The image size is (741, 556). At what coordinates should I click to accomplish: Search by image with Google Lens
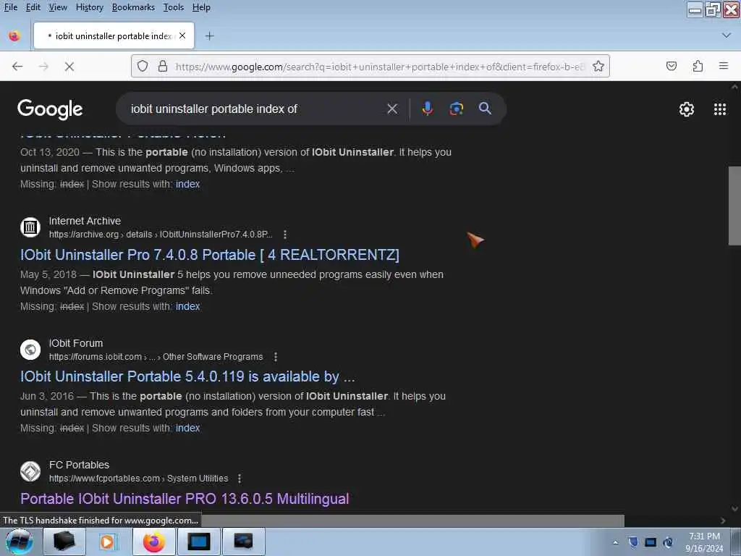pyautogui.click(x=456, y=109)
